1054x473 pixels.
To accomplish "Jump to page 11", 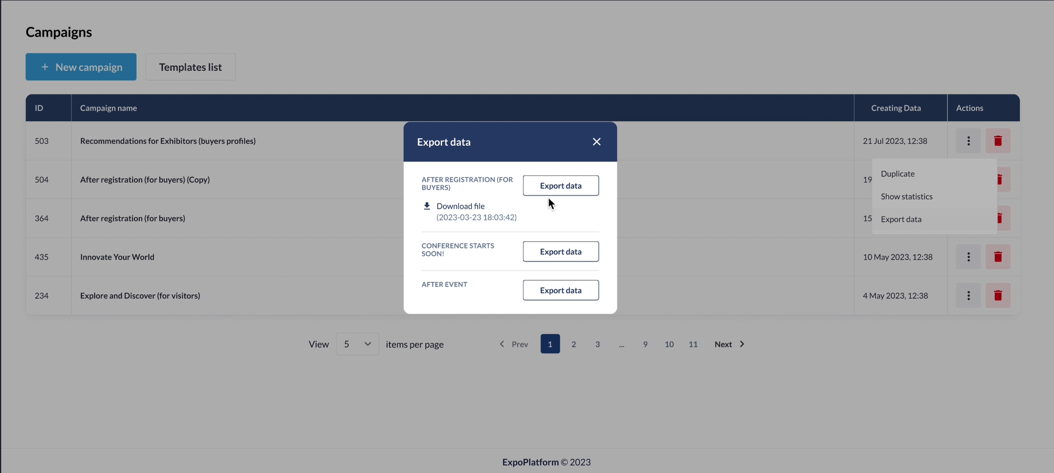I will pyautogui.click(x=693, y=344).
